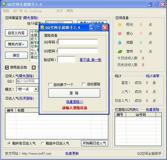167x160 pixels.
Task: Click the blue raindrop 雨露 icon
Action: tap(120, 43)
